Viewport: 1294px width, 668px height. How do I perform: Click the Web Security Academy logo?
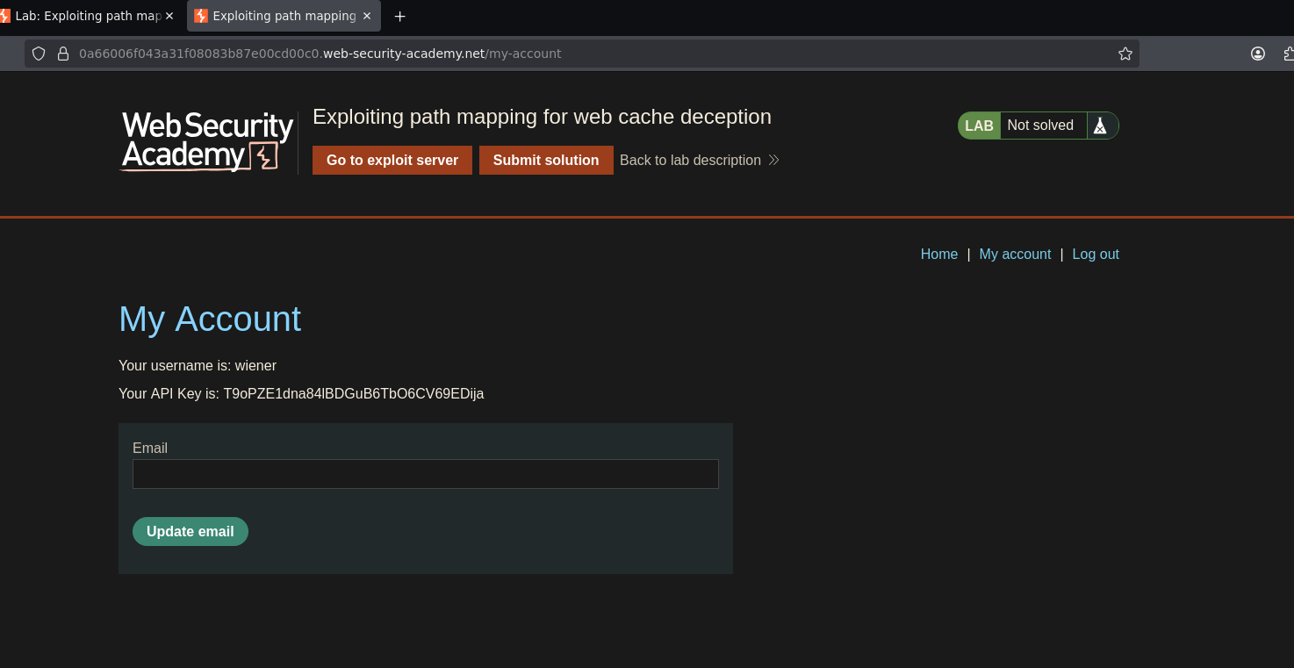[x=207, y=141]
